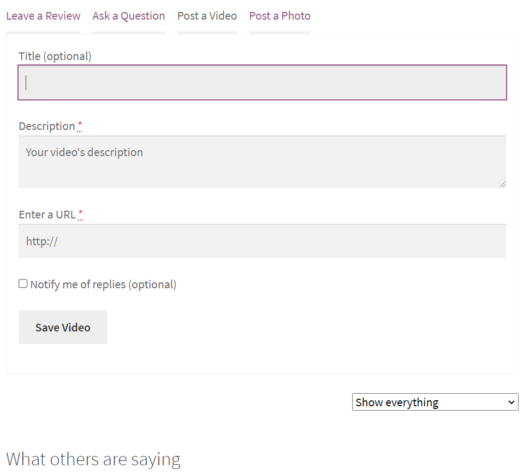Focus the Enter a URL input box
523x474 pixels.
(262, 241)
